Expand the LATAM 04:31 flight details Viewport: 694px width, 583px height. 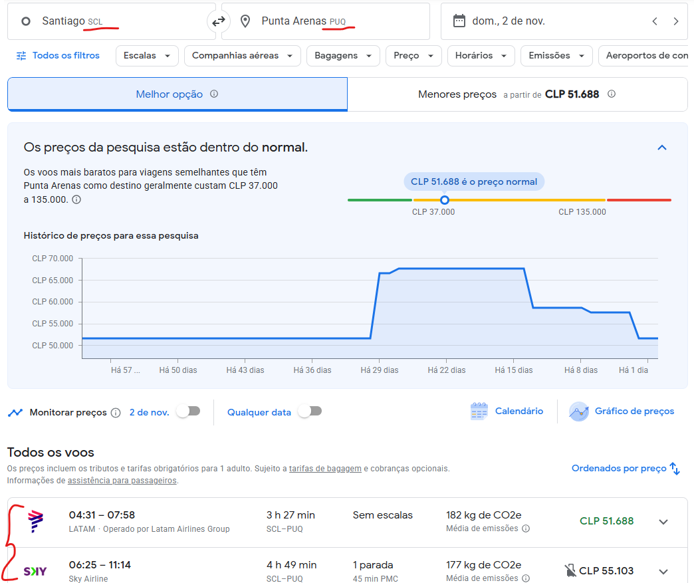[663, 522]
